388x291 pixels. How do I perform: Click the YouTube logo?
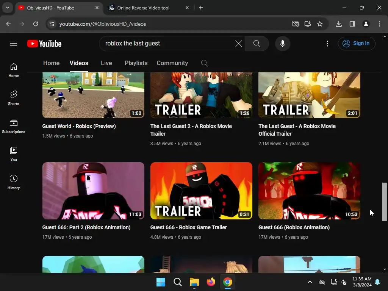point(44,44)
